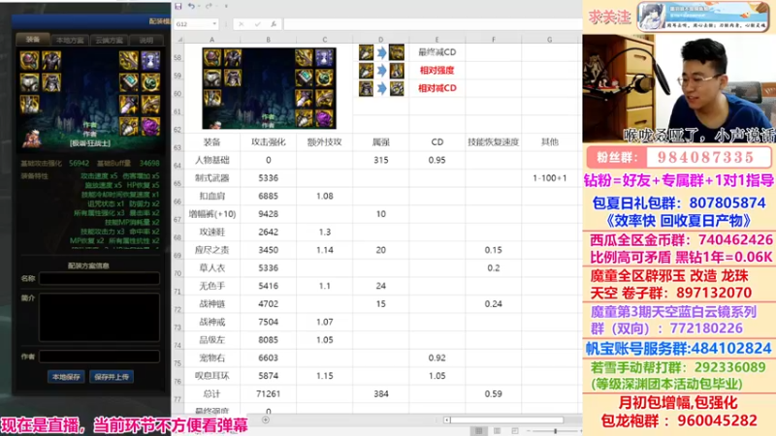This screenshot has width=776, height=436.
Task: Click the zoom slider handle in status bar
Action: click(x=555, y=431)
